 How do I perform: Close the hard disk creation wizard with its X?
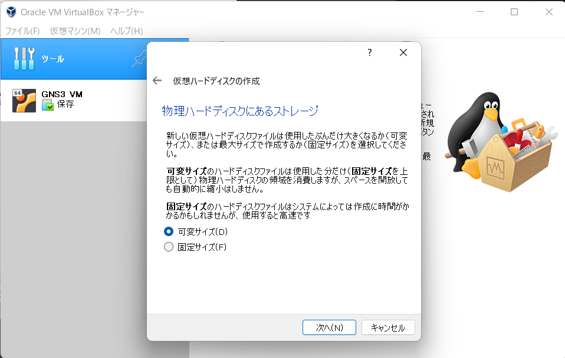point(403,52)
